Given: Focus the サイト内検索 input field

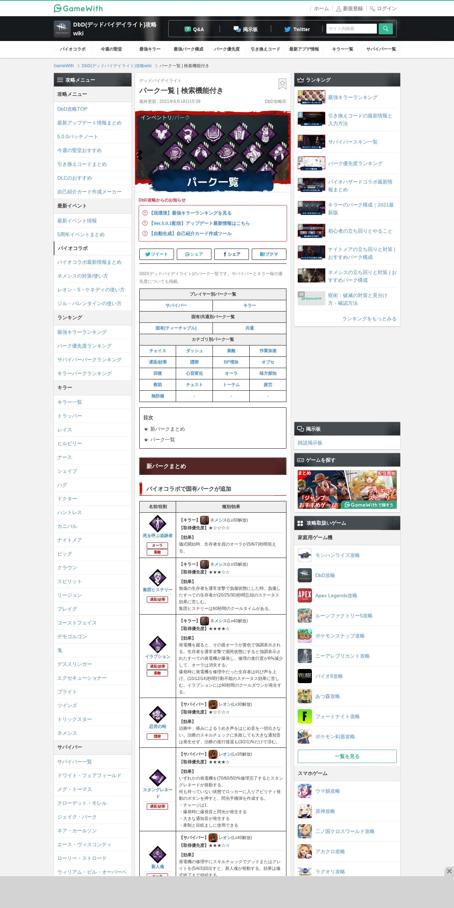Looking at the screenshot, I should tap(351, 29).
